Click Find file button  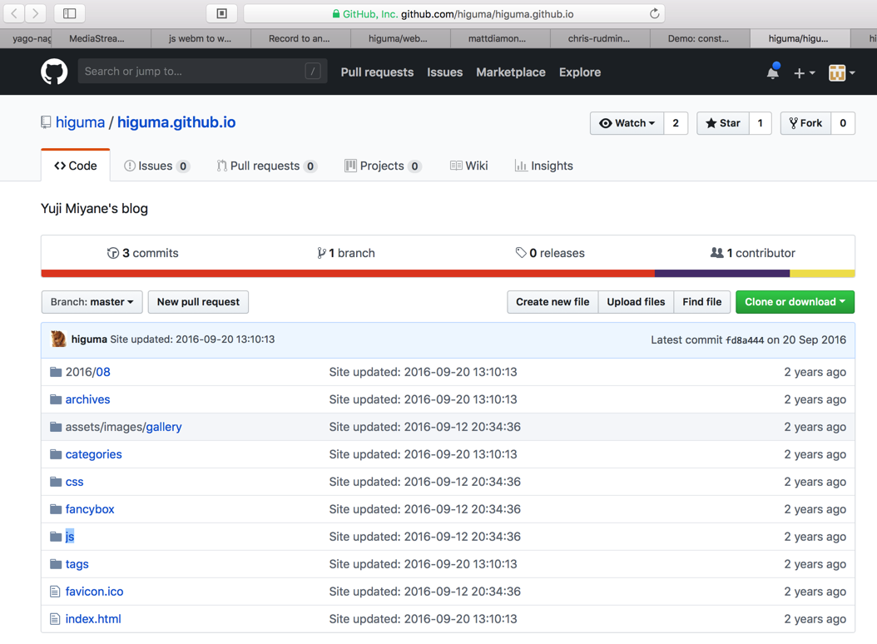(702, 302)
